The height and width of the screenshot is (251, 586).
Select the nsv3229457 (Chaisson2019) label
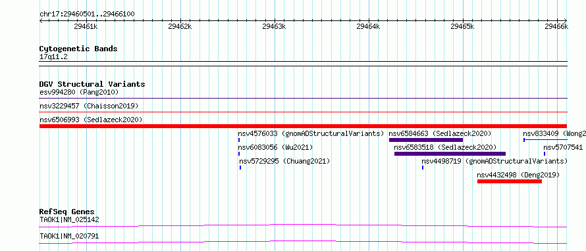click(89, 106)
